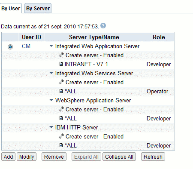Viewport: 193px width, 169px height.
Task: Click wrench icon under IBM HTTP Server
Action: click(x=61, y=136)
